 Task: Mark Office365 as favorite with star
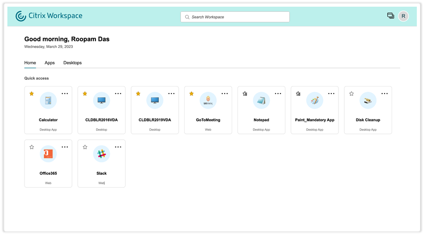(x=31, y=147)
